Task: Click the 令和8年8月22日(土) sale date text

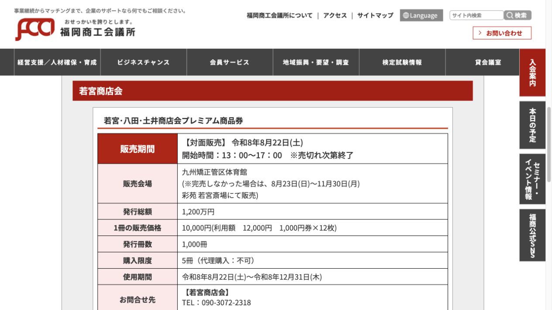Action: (267, 143)
